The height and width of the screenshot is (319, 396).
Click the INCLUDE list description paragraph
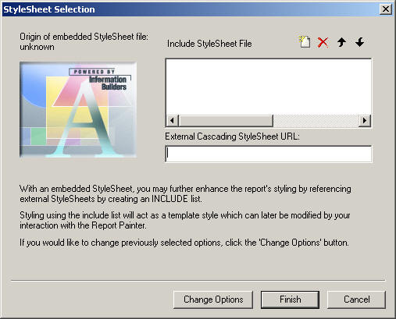185,193
